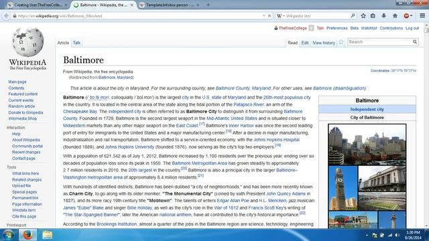This screenshot has height=241, width=429.
Task: Open Baltimore (disambiguation) link
Action: 339,88
